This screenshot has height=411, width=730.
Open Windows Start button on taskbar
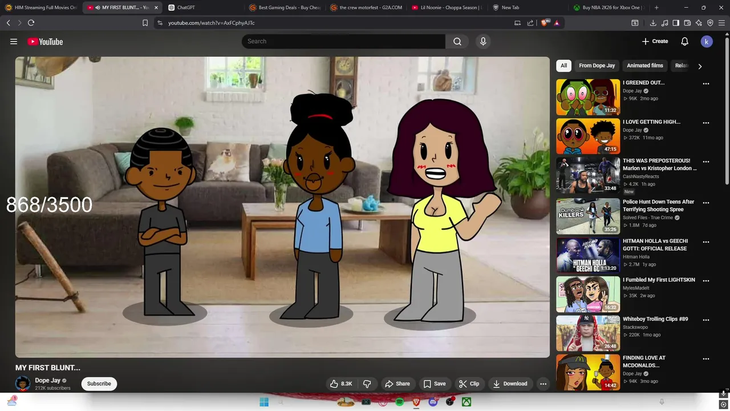(x=264, y=402)
